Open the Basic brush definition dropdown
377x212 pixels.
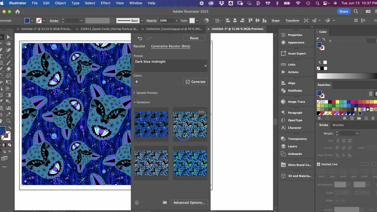tap(142, 21)
